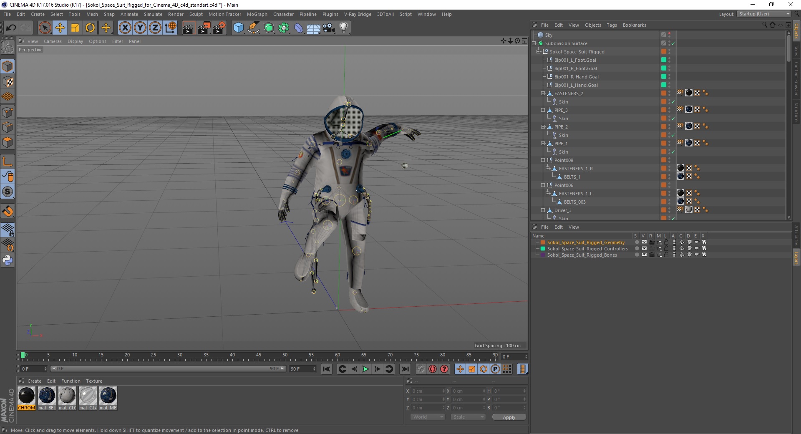Click Bip001_L_Foot.Goal layer color swatch
The image size is (801, 434).
[664, 60]
